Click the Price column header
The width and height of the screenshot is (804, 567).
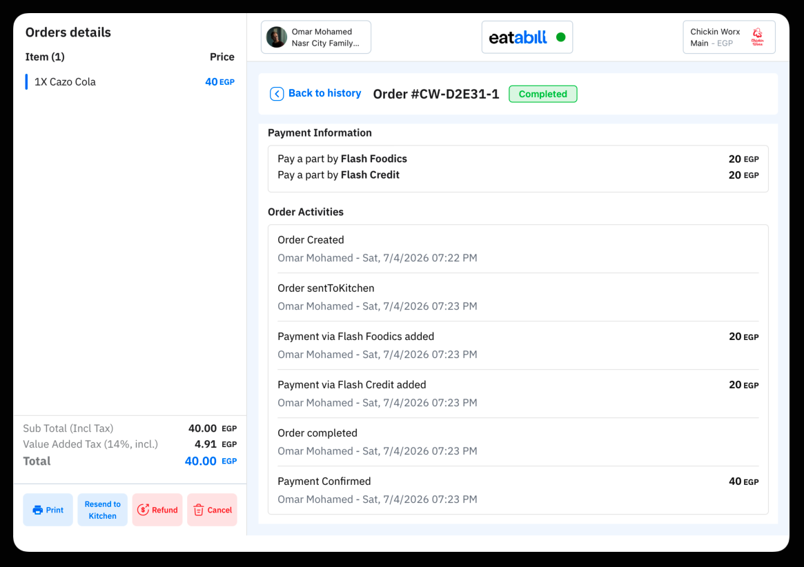point(222,57)
